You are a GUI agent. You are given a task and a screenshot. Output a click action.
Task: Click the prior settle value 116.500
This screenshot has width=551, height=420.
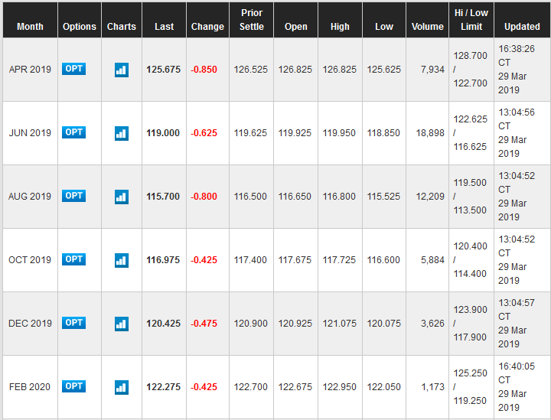(250, 197)
